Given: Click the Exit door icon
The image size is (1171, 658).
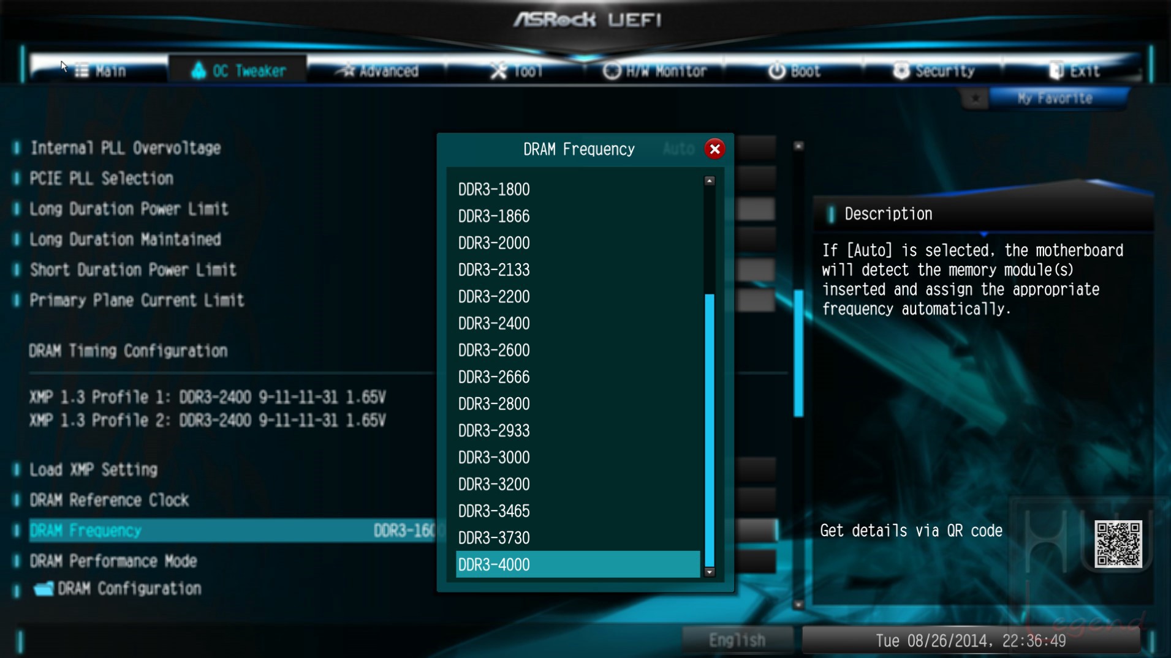Looking at the screenshot, I should click(1056, 71).
